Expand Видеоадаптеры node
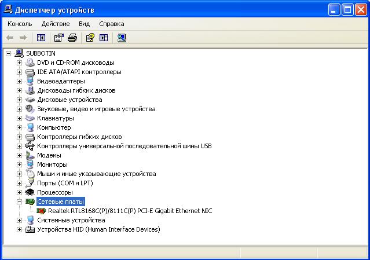The width and height of the screenshot is (370, 260). click(x=19, y=82)
